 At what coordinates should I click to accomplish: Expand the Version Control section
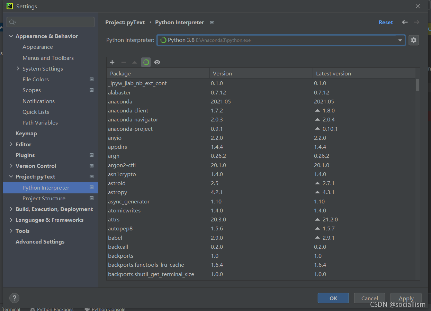(x=11, y=166)
